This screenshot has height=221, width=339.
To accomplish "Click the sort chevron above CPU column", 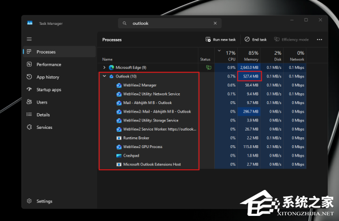I will [x=219, y=51].
